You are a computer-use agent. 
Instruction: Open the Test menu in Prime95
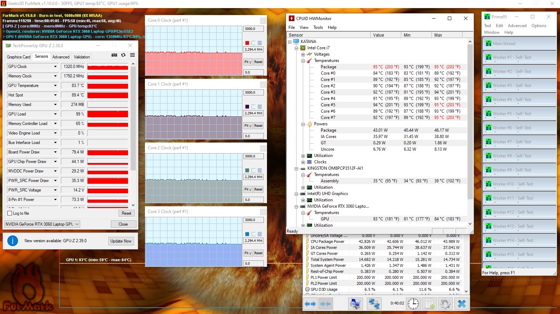click(x=488, y=26)
